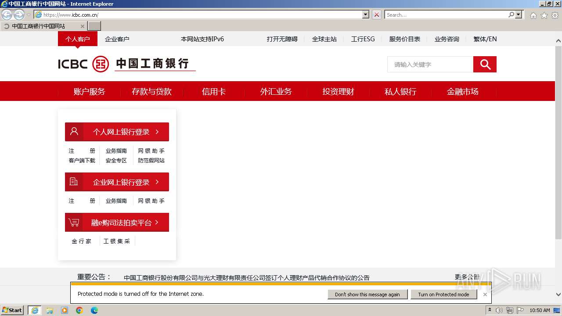Open the 金行家 link
Image resolution: width=562 pixels, height=316 pixels.
[82, 241]
